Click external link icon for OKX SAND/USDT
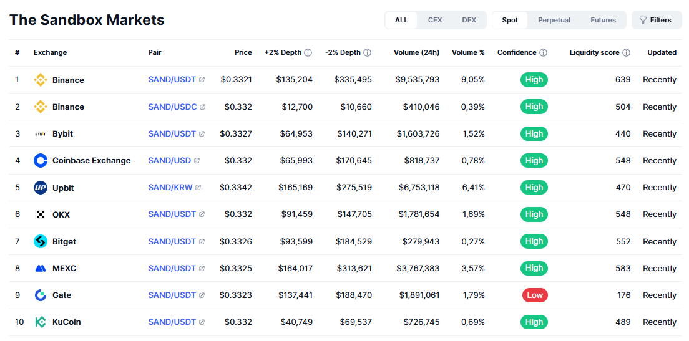The image size is (689, 341). pos(202,214)
